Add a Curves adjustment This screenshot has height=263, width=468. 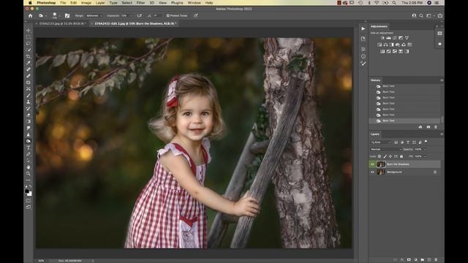(x=395, y=38)
